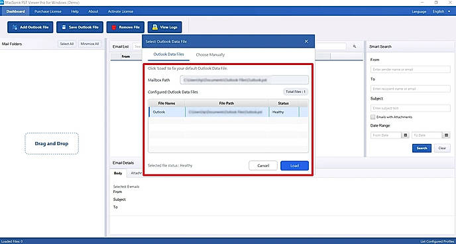Click the Total Files : 1 badge

pos(296,91)
